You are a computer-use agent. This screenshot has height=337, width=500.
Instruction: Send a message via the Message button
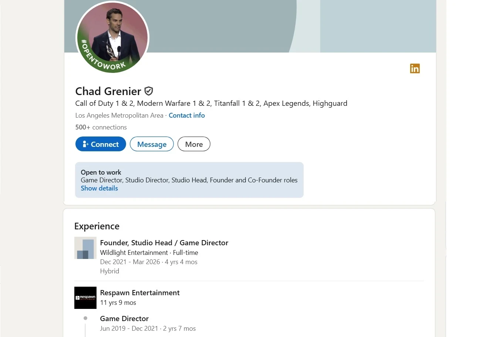[x=152, y=144]
